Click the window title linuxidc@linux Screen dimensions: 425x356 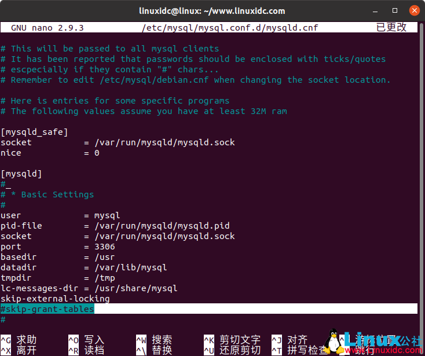click(x=212, y=11)
